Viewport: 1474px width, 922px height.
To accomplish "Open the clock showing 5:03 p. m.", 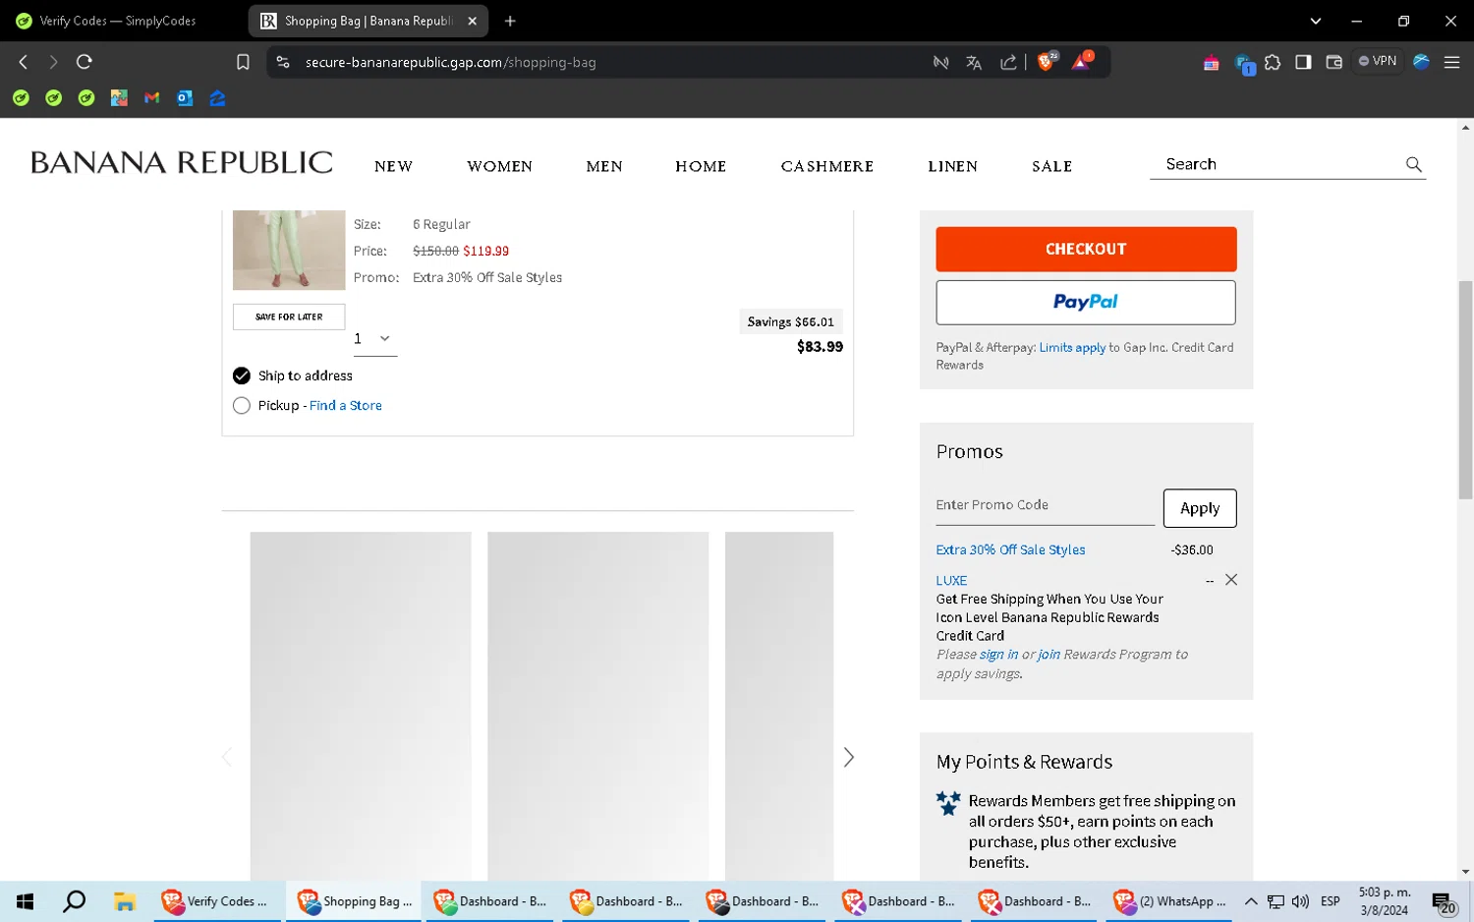I will tap(1384, 901).
